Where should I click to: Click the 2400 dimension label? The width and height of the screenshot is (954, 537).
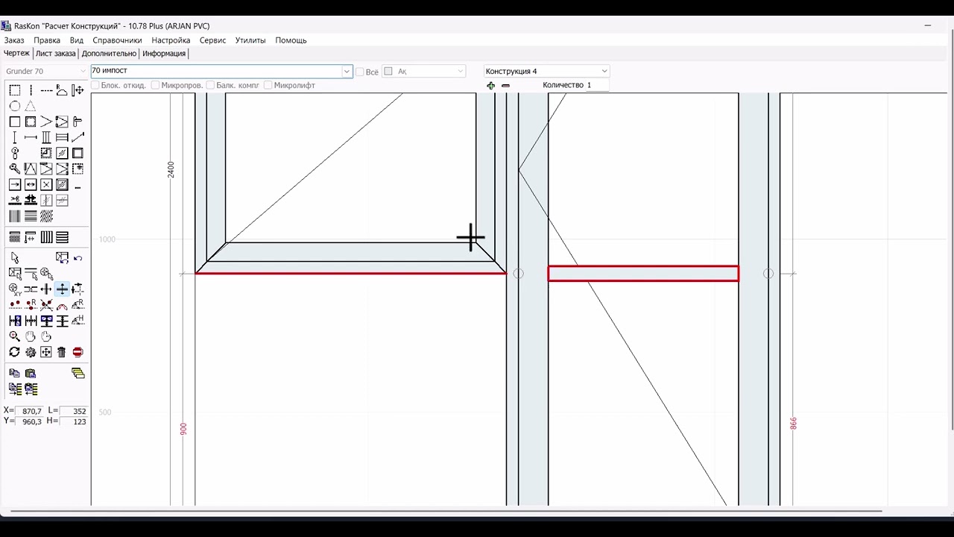point(171,169)
